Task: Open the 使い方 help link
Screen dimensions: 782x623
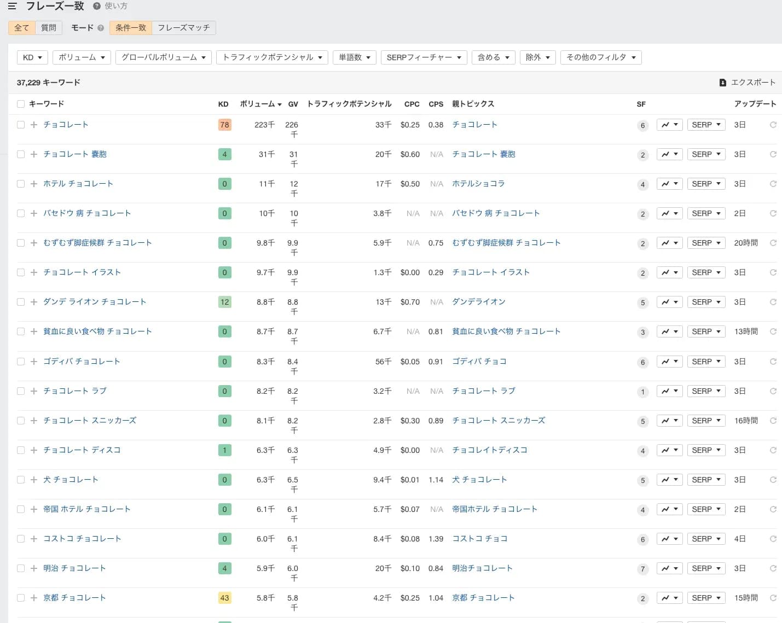Action: click(x=116, y=6)
